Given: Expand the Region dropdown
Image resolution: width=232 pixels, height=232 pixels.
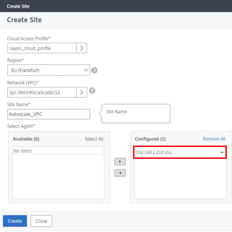Looking at the screenshot, I should coord(86,70).
